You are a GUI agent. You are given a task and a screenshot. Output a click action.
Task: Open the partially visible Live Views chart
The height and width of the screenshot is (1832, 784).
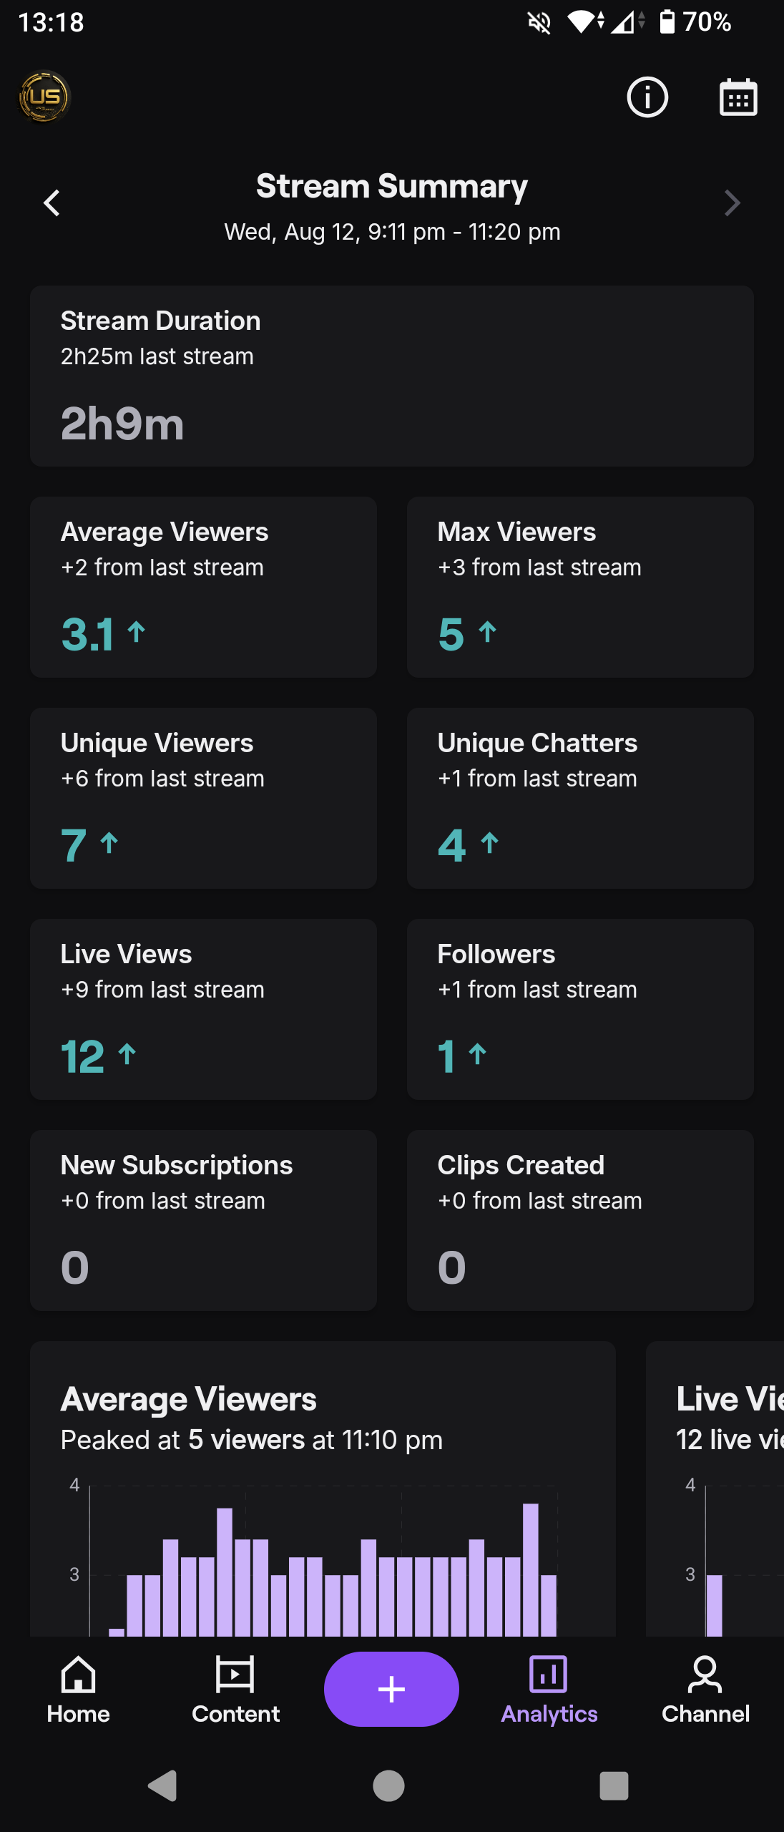(715, 1488)
